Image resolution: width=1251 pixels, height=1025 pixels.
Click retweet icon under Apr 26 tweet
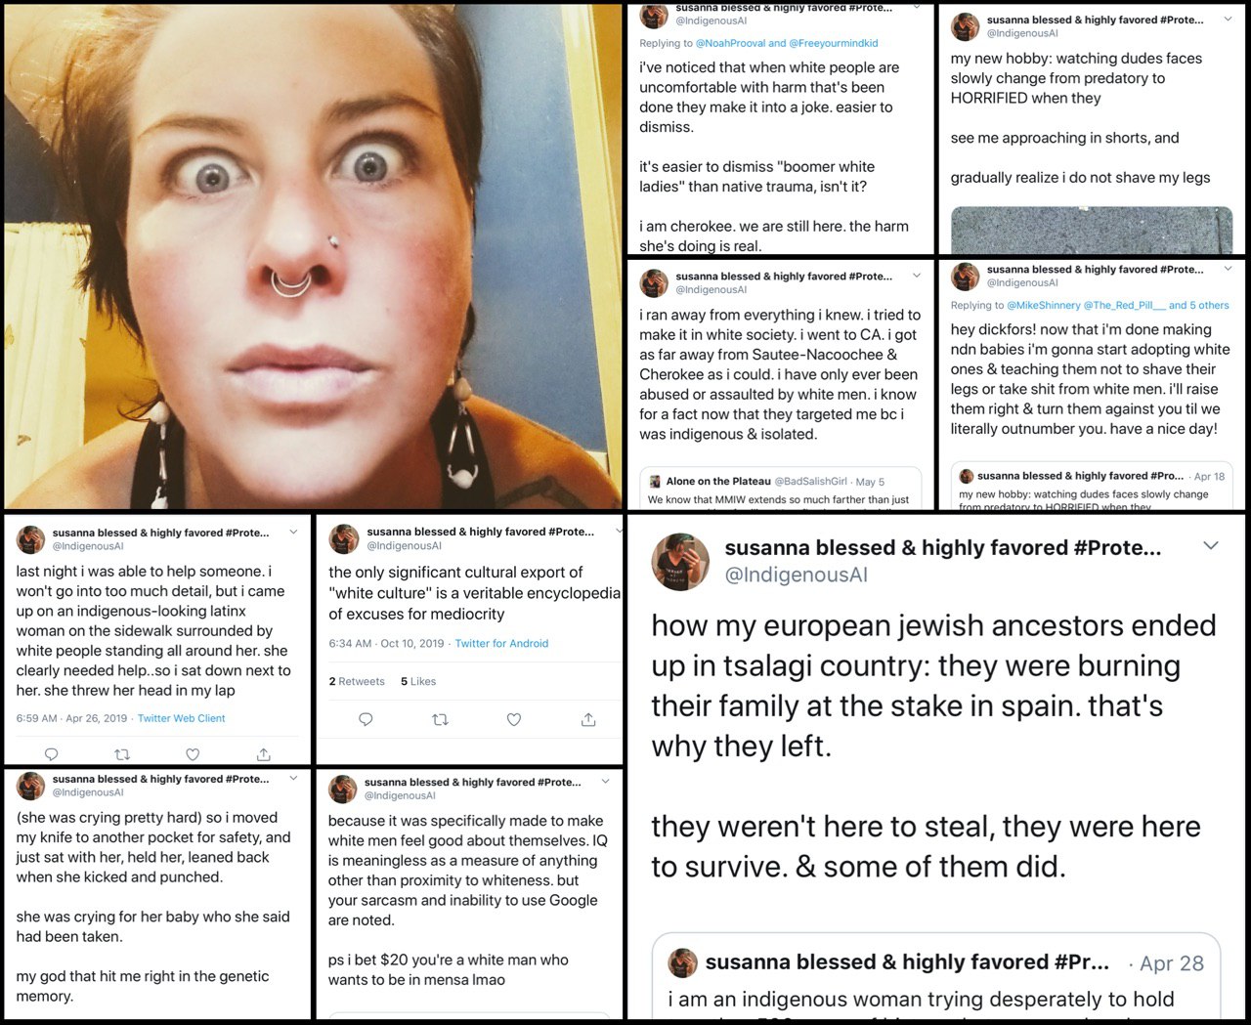(122, 754)
